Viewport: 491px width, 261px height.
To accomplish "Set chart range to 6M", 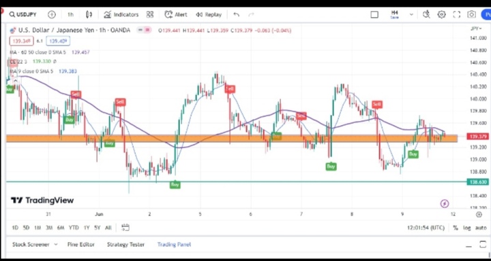I will click(x=61, y=228).
